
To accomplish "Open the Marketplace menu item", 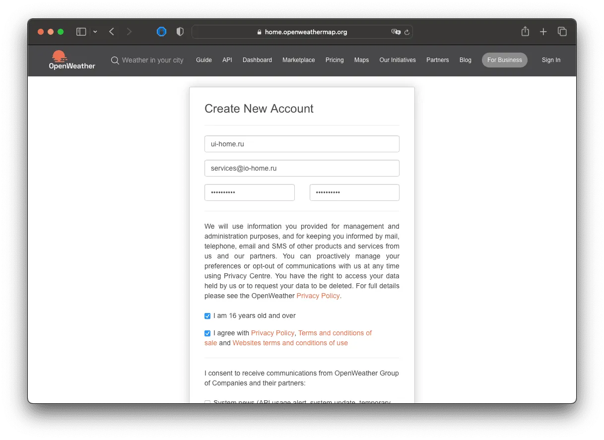I will pos(299,60).
